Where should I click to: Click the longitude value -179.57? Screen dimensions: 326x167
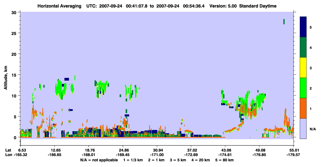tap(293, 155)
